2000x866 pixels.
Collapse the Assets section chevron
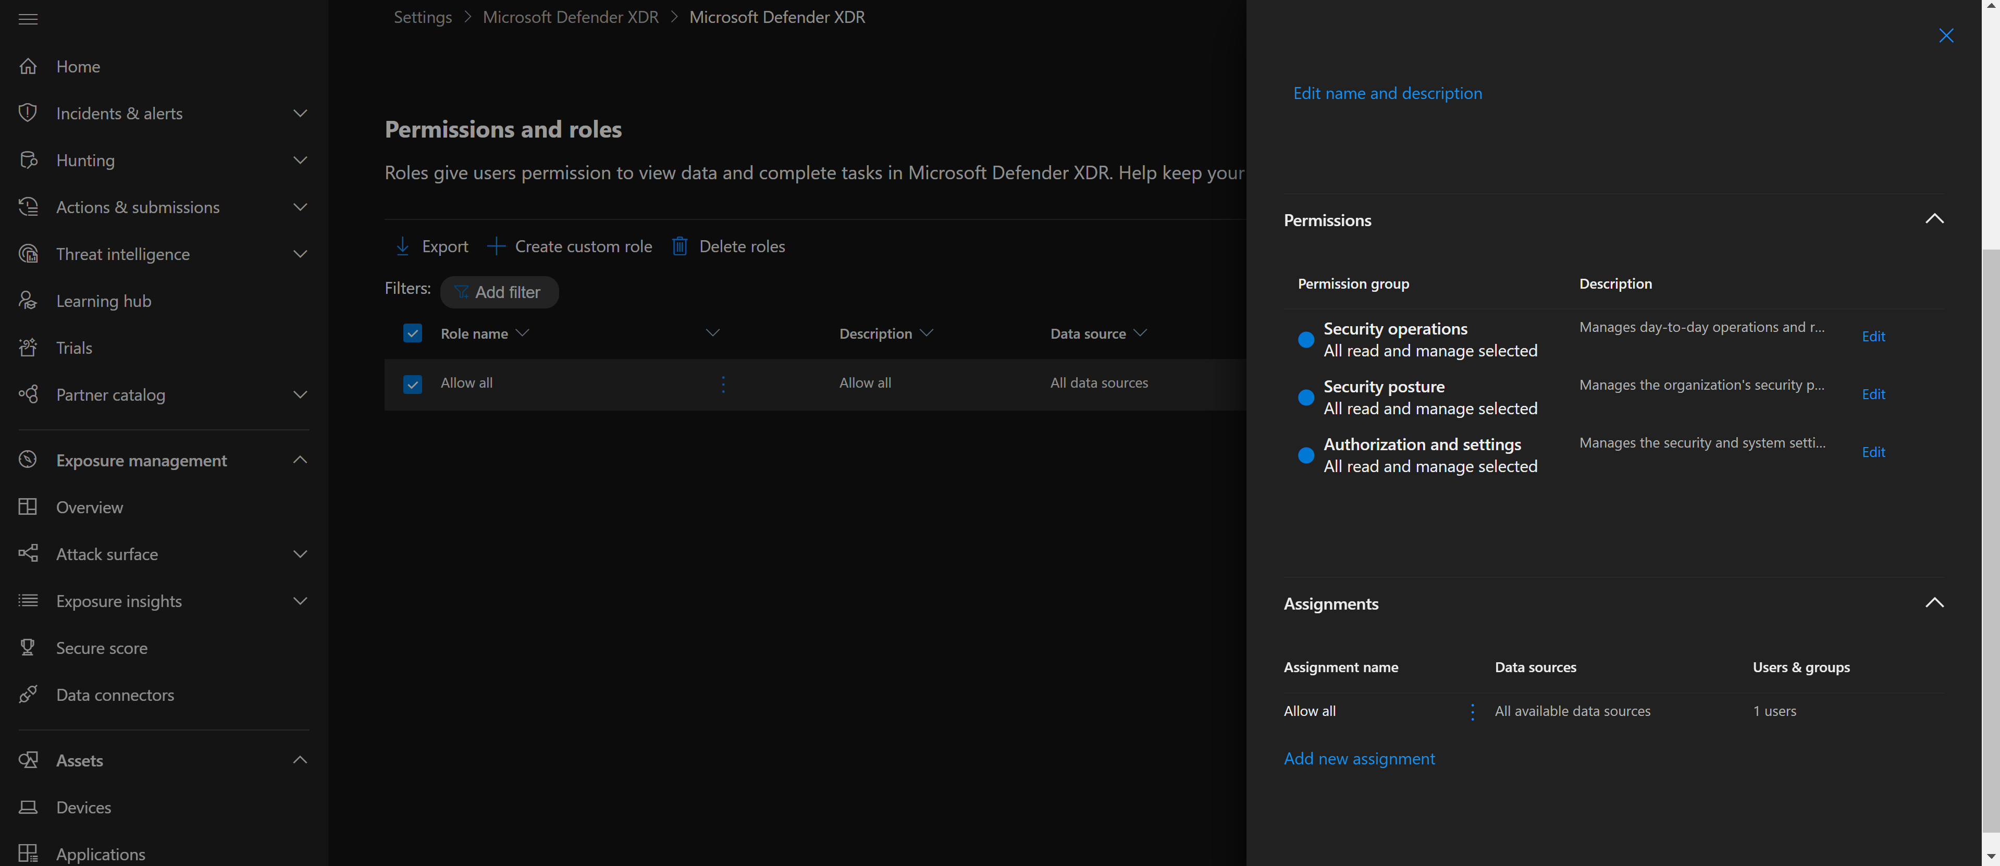point(301,760)
